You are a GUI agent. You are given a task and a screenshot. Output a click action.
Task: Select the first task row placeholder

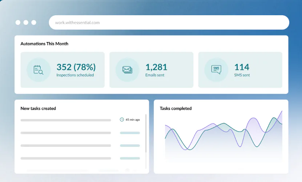(x=66, y=120)
